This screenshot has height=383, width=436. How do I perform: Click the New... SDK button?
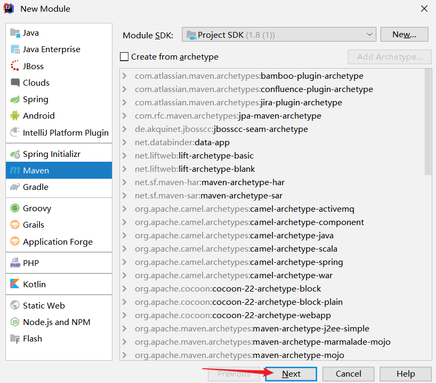click(404, 35)
